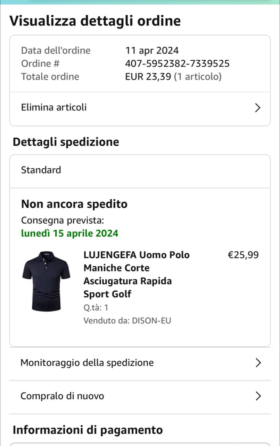Click the €25,99 item price

(243, 255)
